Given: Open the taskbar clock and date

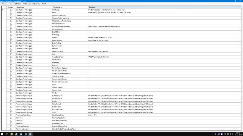Looking at the screenshot, I should coord(238,134).
